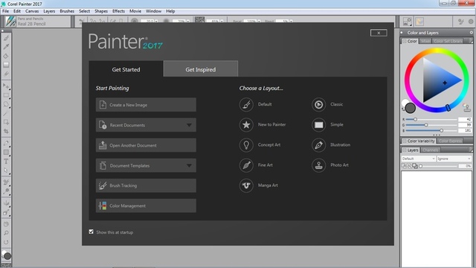Open the composite depth Ignore dropdown
Viewport: 476px width, 268px height.
pos(454,159)
